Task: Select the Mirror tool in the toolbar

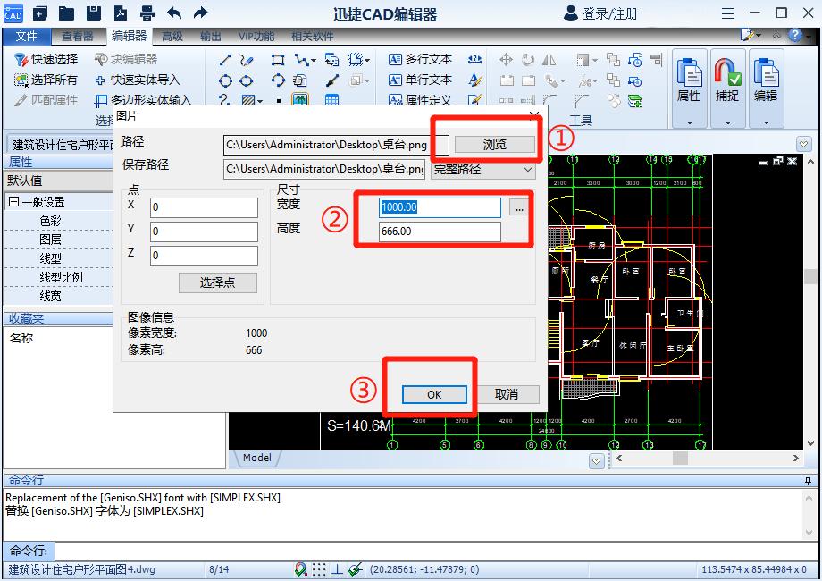Action: [x=550, y=61]
